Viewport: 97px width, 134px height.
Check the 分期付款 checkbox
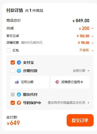pos(13,71)
